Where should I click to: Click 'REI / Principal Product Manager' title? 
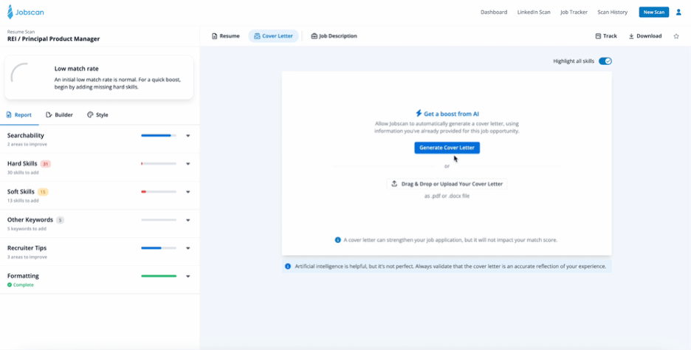point(53,39)
